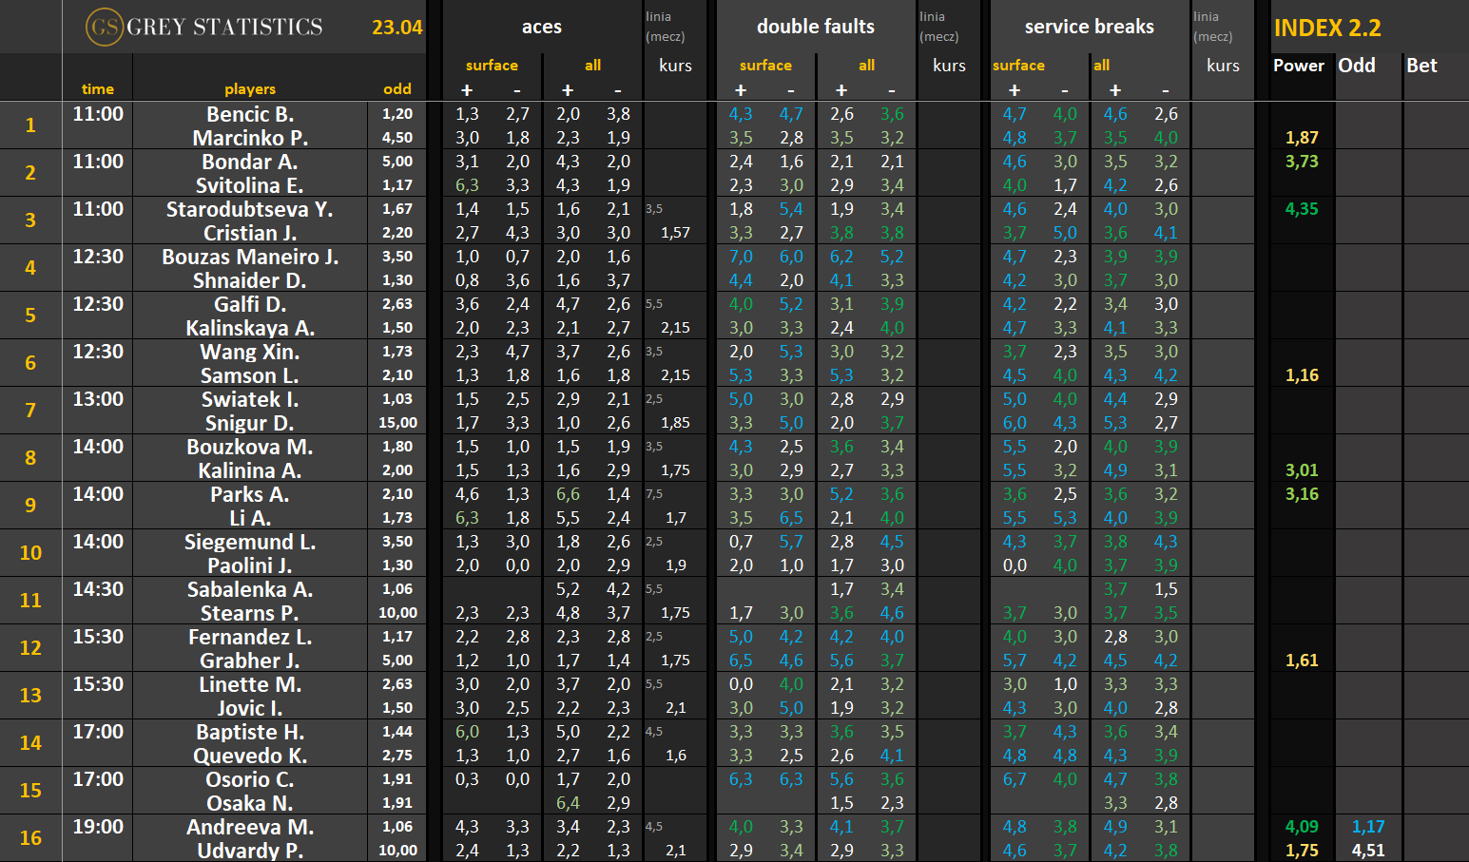1469x862 pixels.
Task: Click the 23.04 date cell
Action: click(396, 28)
